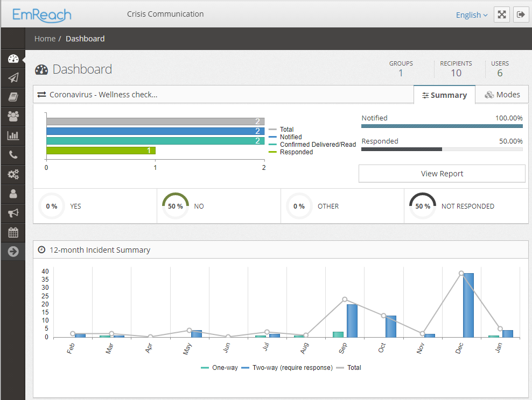Image resolution: width=532 pixels, height=400 pixels.
Task: Open the English language dropdown
Action: coord(471,15)
